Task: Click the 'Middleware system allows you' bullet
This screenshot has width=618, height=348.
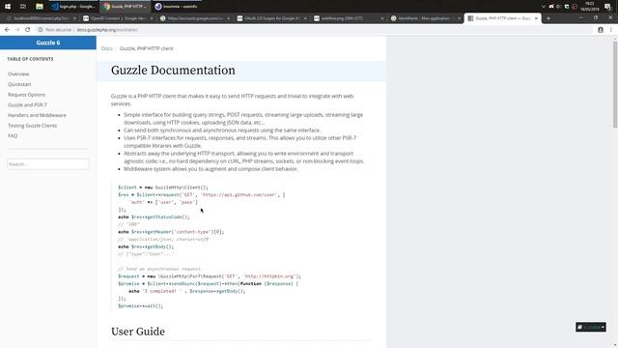Action: pos(211,168)
